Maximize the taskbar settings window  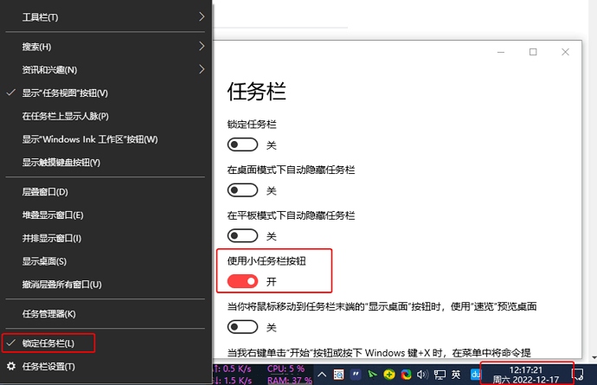(x=533, y=52)
